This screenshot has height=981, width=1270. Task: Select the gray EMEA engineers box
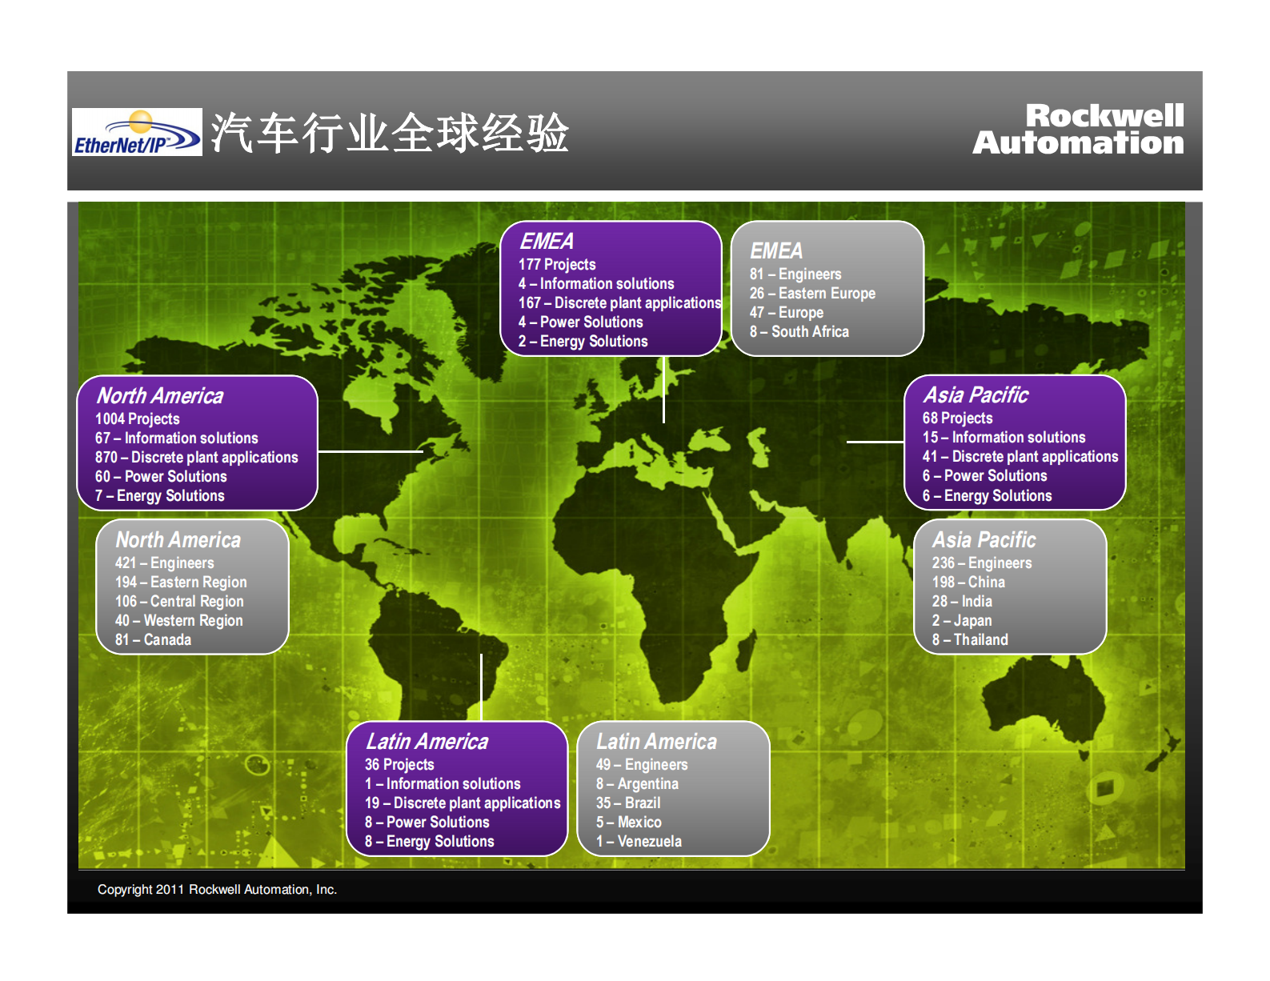(x=827, y=289)
